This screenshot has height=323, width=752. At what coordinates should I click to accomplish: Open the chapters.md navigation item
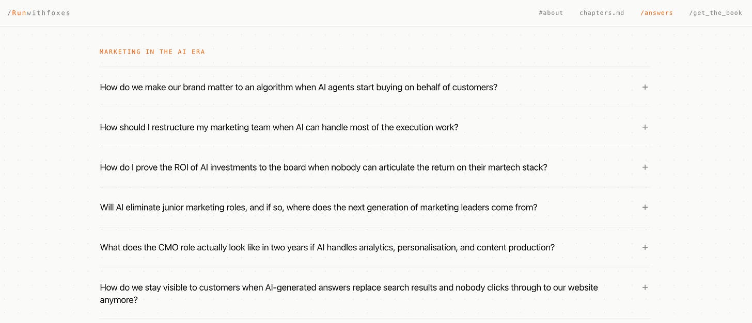[x=602, y=13]
